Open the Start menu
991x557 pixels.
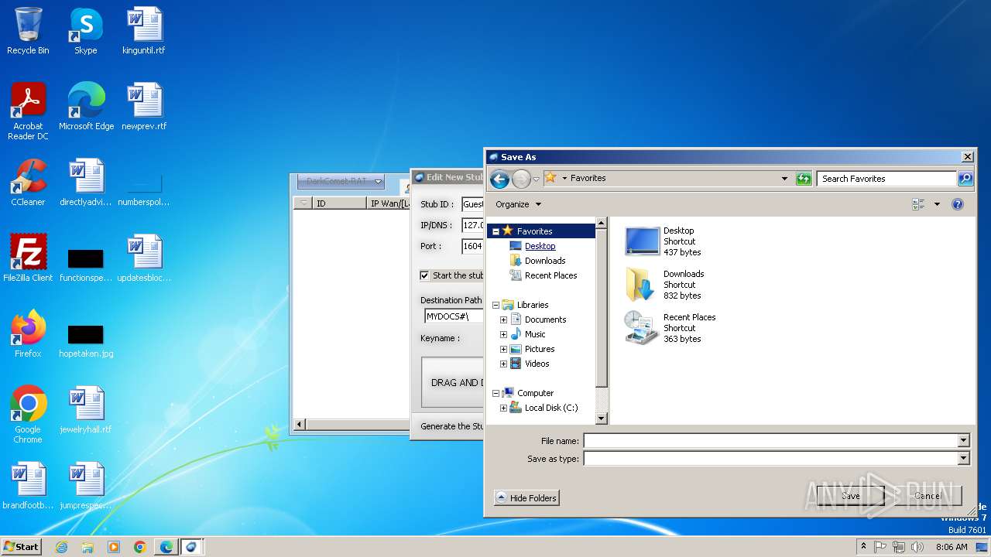pyautogui.click(x=21, y=546)
